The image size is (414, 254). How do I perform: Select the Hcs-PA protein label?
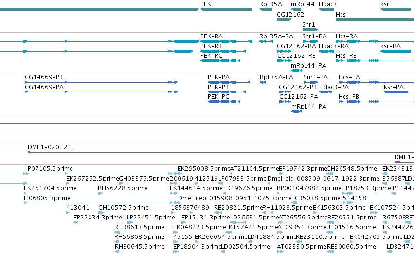[x=349, y=77]
